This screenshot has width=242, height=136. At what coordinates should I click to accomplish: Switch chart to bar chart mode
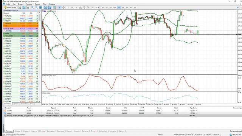point(20,8)
